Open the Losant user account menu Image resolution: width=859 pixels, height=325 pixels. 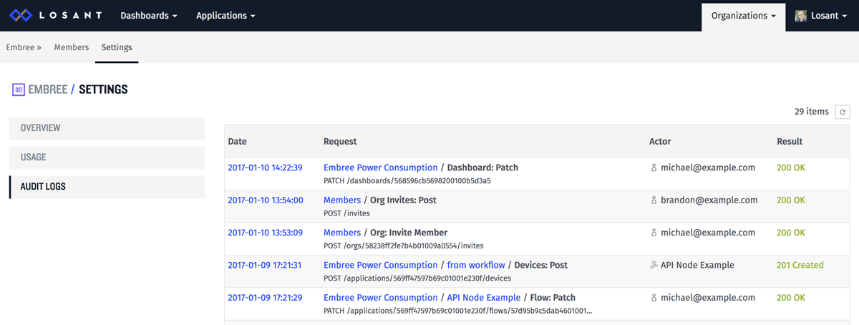[821, 16]
